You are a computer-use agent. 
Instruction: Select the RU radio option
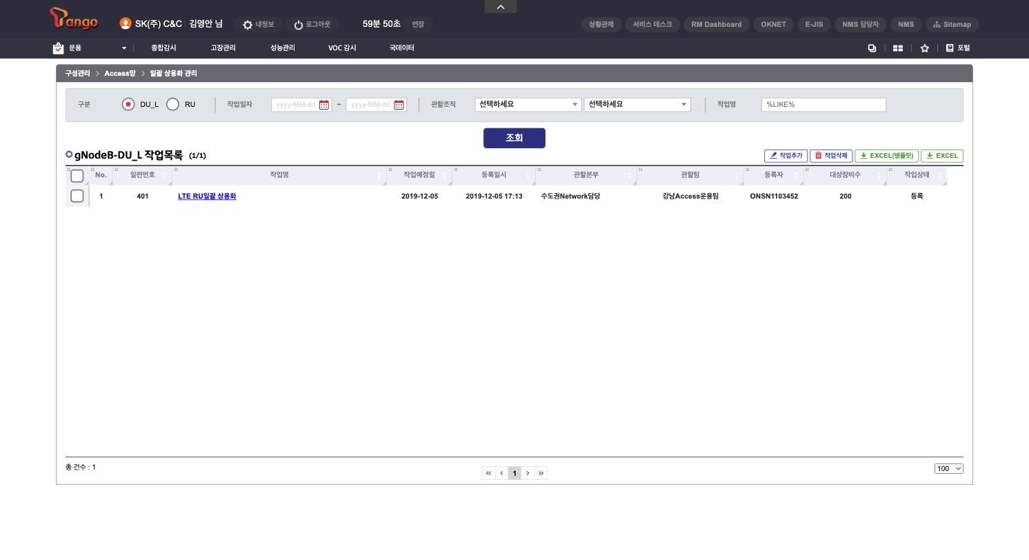pyautogui.click(x=172, y=104)
